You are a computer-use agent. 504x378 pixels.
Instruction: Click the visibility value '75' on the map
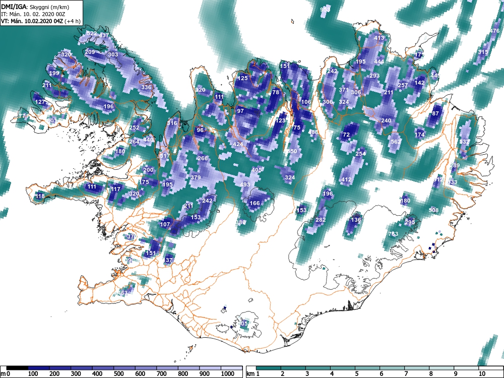297,128
